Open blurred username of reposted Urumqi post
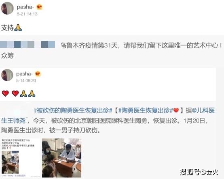 27,45
